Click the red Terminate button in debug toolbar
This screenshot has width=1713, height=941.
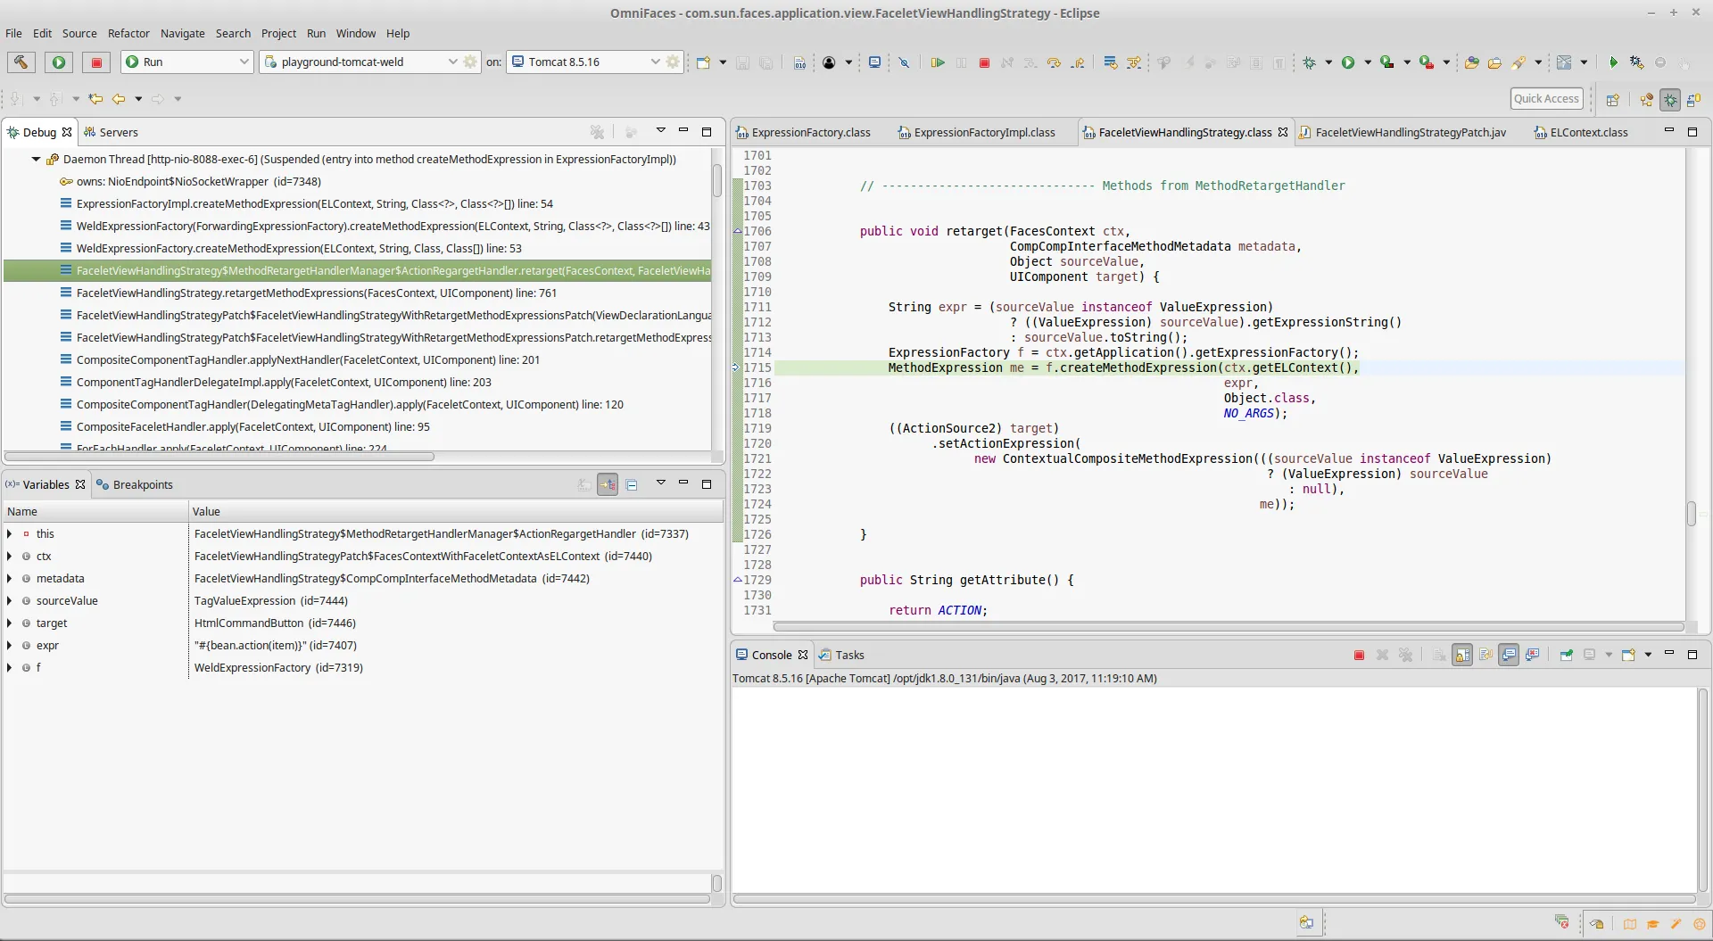[984, 62]
